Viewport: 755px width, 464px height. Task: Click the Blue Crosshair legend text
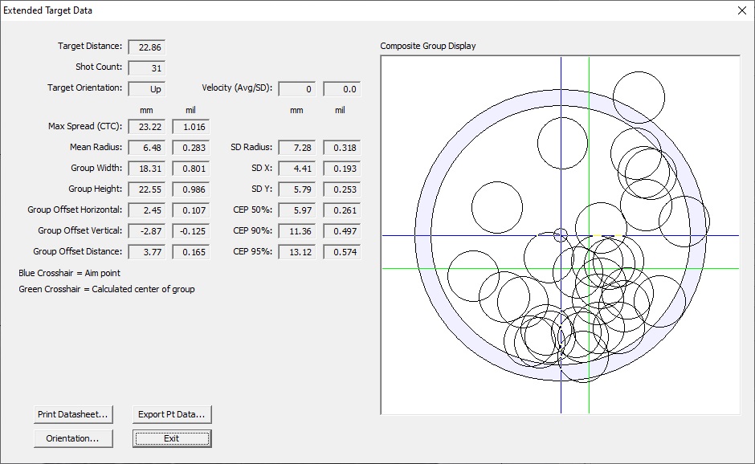[x=69, y=273]
